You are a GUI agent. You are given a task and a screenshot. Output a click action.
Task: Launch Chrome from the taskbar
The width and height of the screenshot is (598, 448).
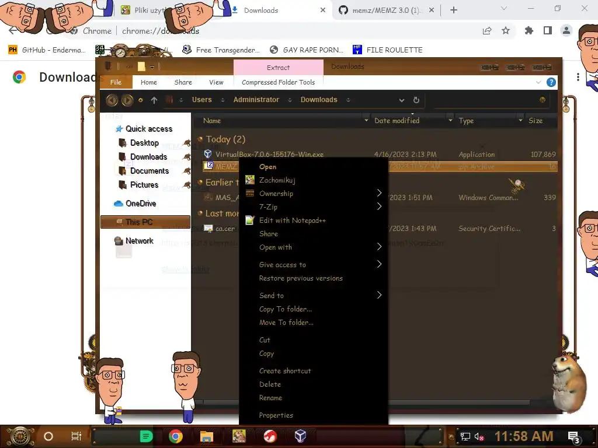[x=176, y=436]
